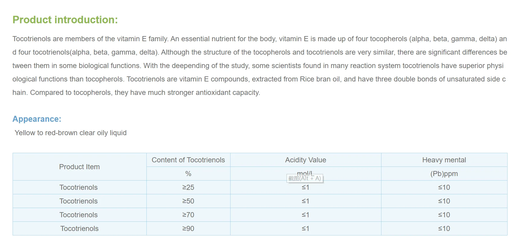The height and width of the screenshot is (245, 518).
Task: Select the "≥50" content cell
Action: pos(188,201)
